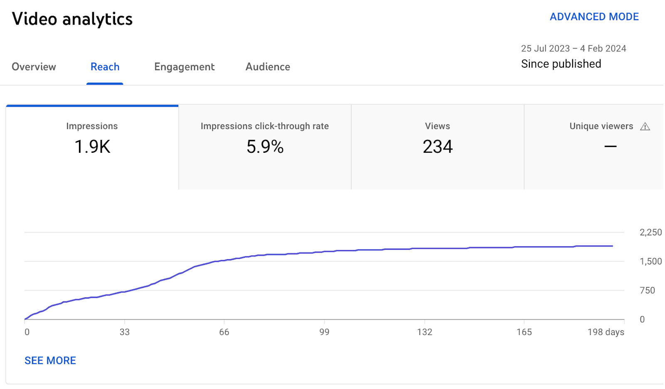Click the 25 Jul 2023 – 4 Feb 2024 range
Screen dimensions: 665x389
[x=574, y=48]
